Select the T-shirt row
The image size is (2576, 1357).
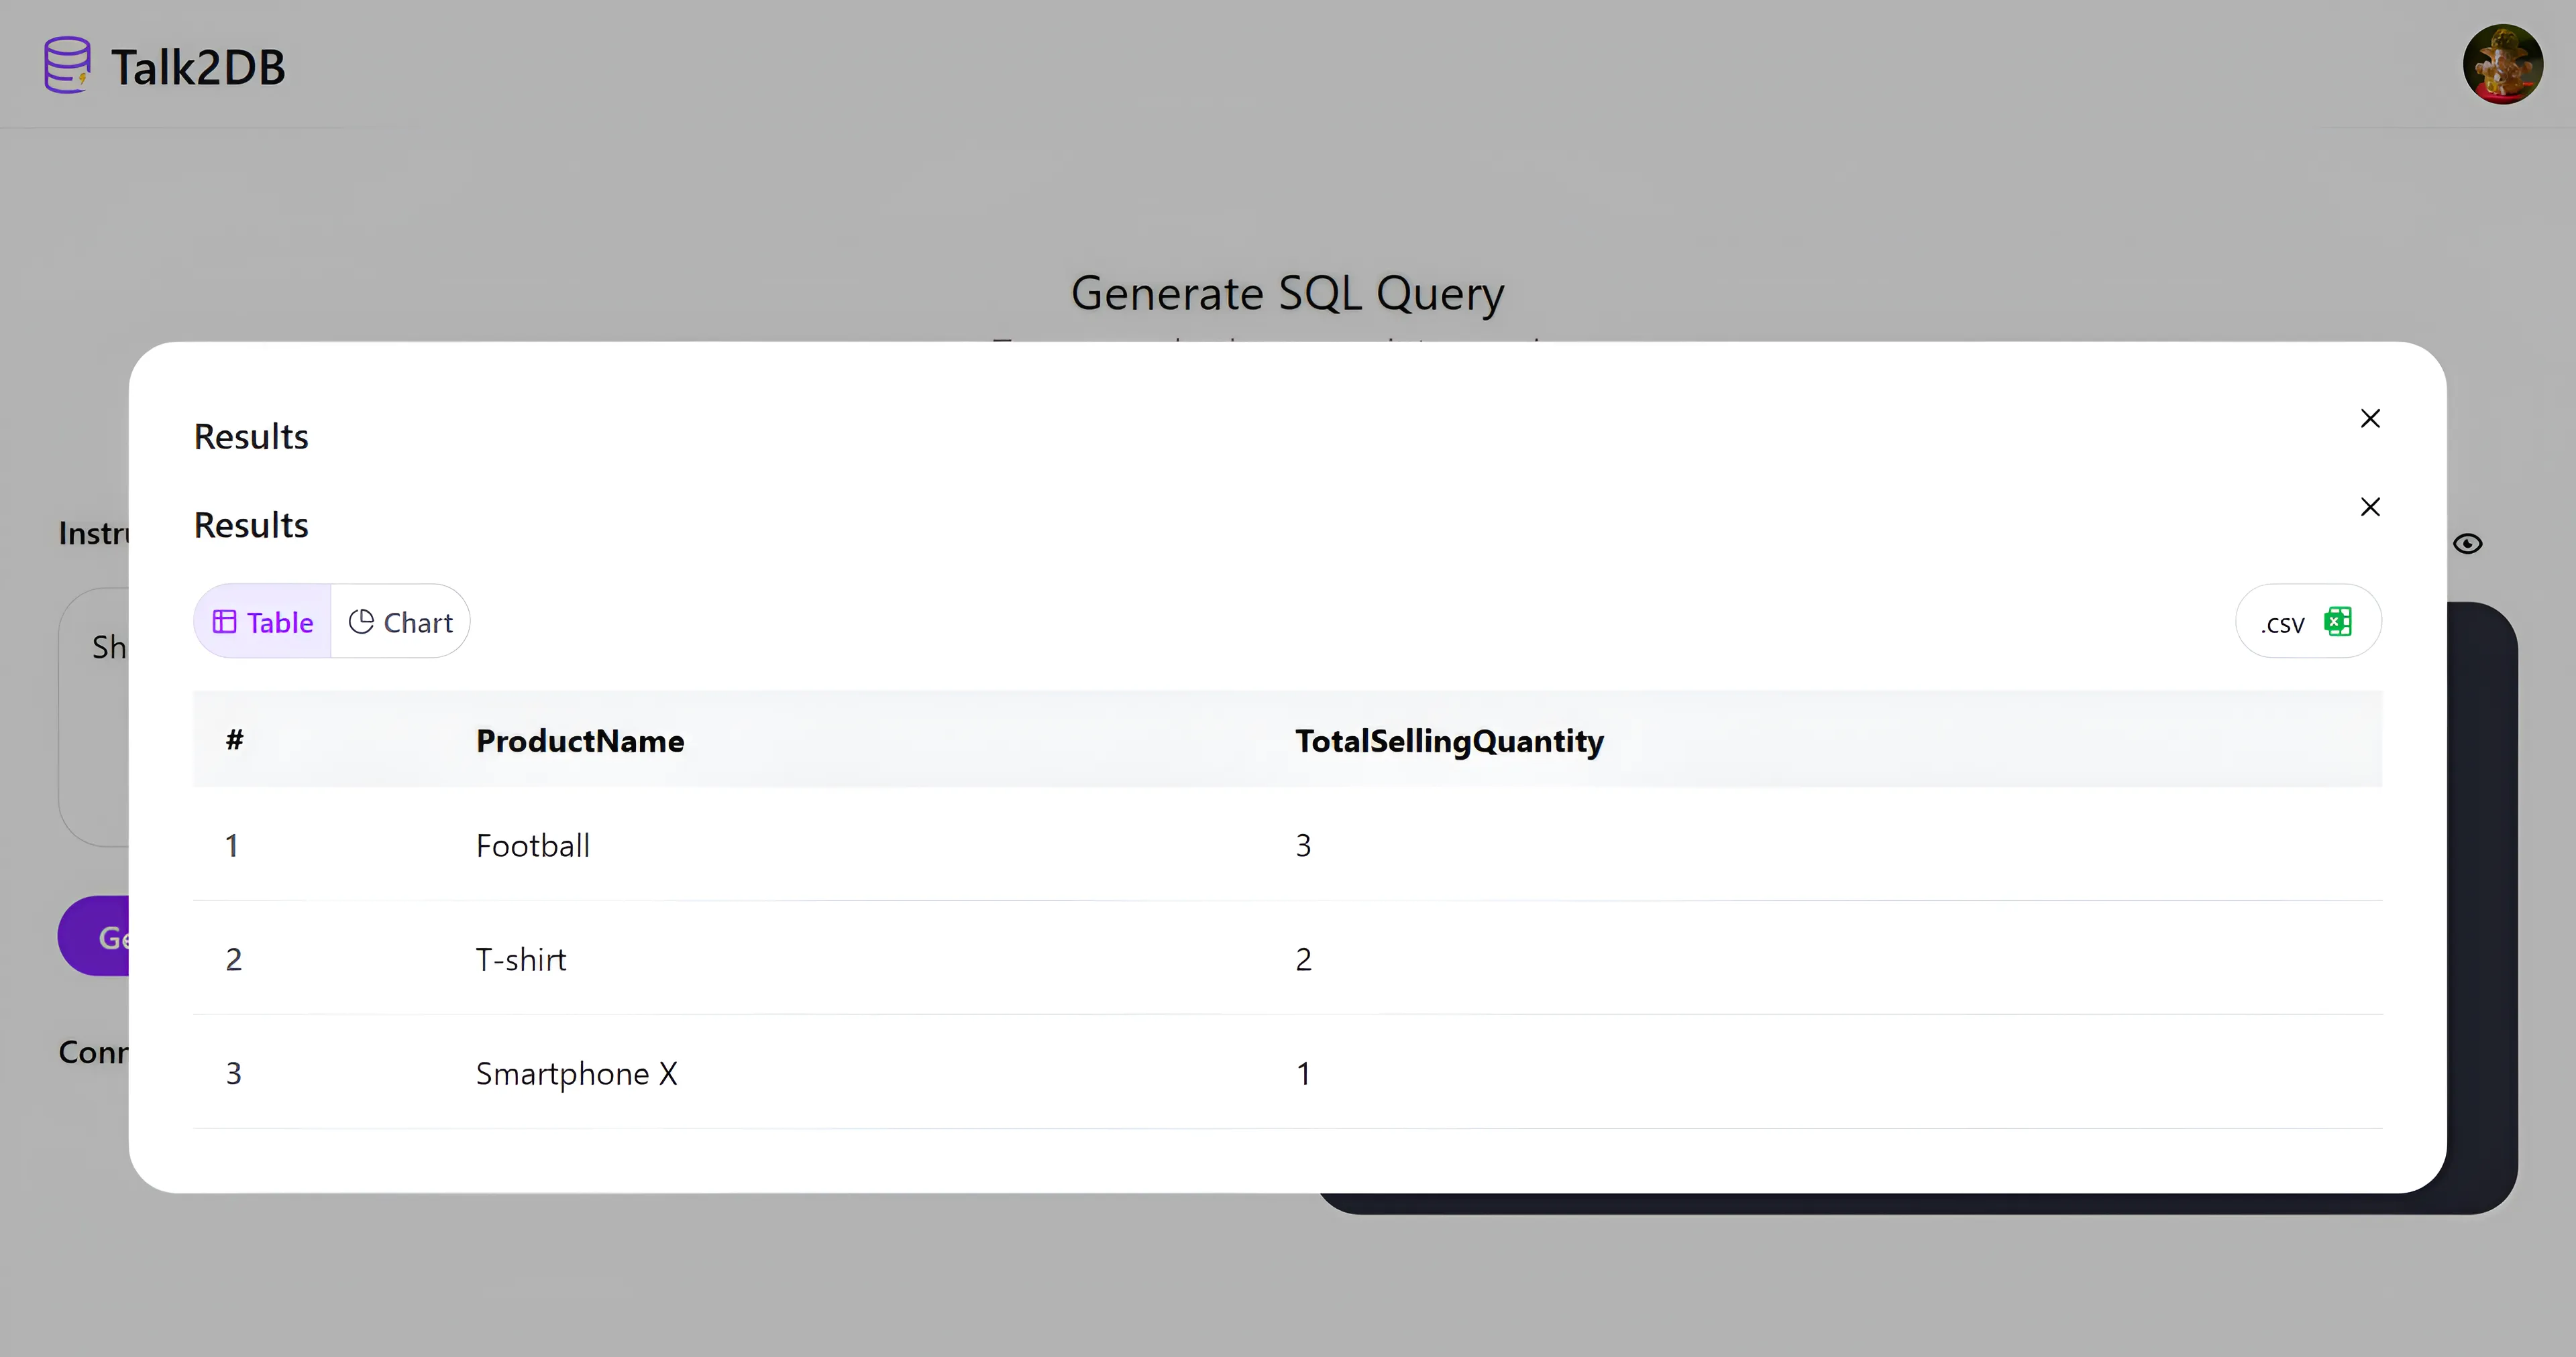(x=521, y=959)
